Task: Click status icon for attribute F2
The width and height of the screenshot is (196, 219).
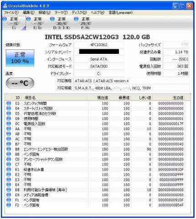Action: 9,205
